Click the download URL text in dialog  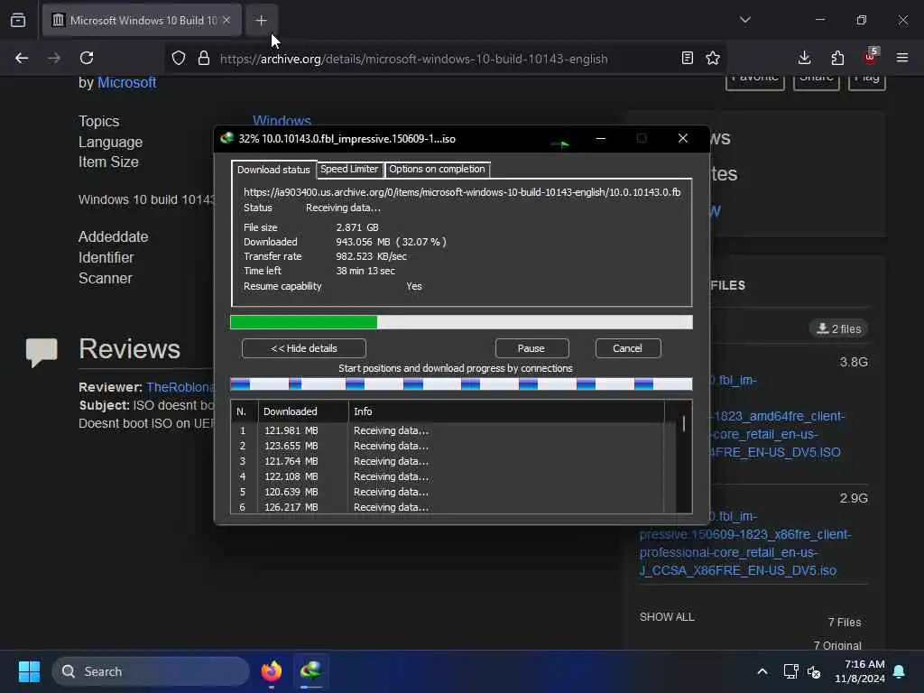[462, 192]
